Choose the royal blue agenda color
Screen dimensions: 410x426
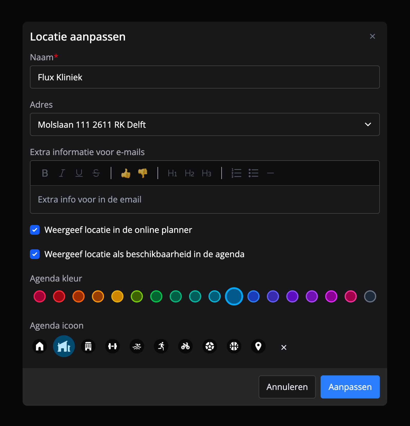(x=253, y=297)
